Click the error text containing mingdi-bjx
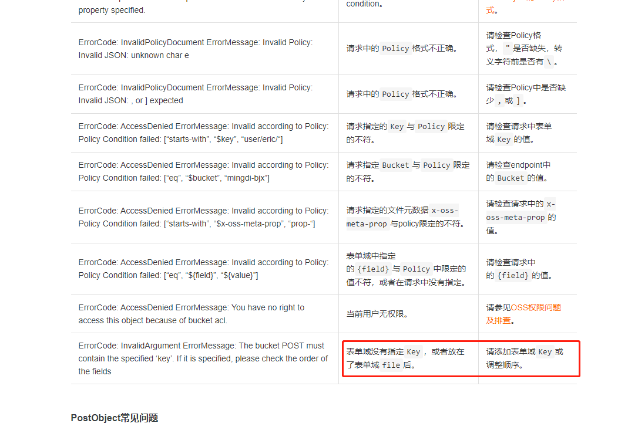Screen dimensions: 628x430 pyautogui.click(x=203, y=172)
